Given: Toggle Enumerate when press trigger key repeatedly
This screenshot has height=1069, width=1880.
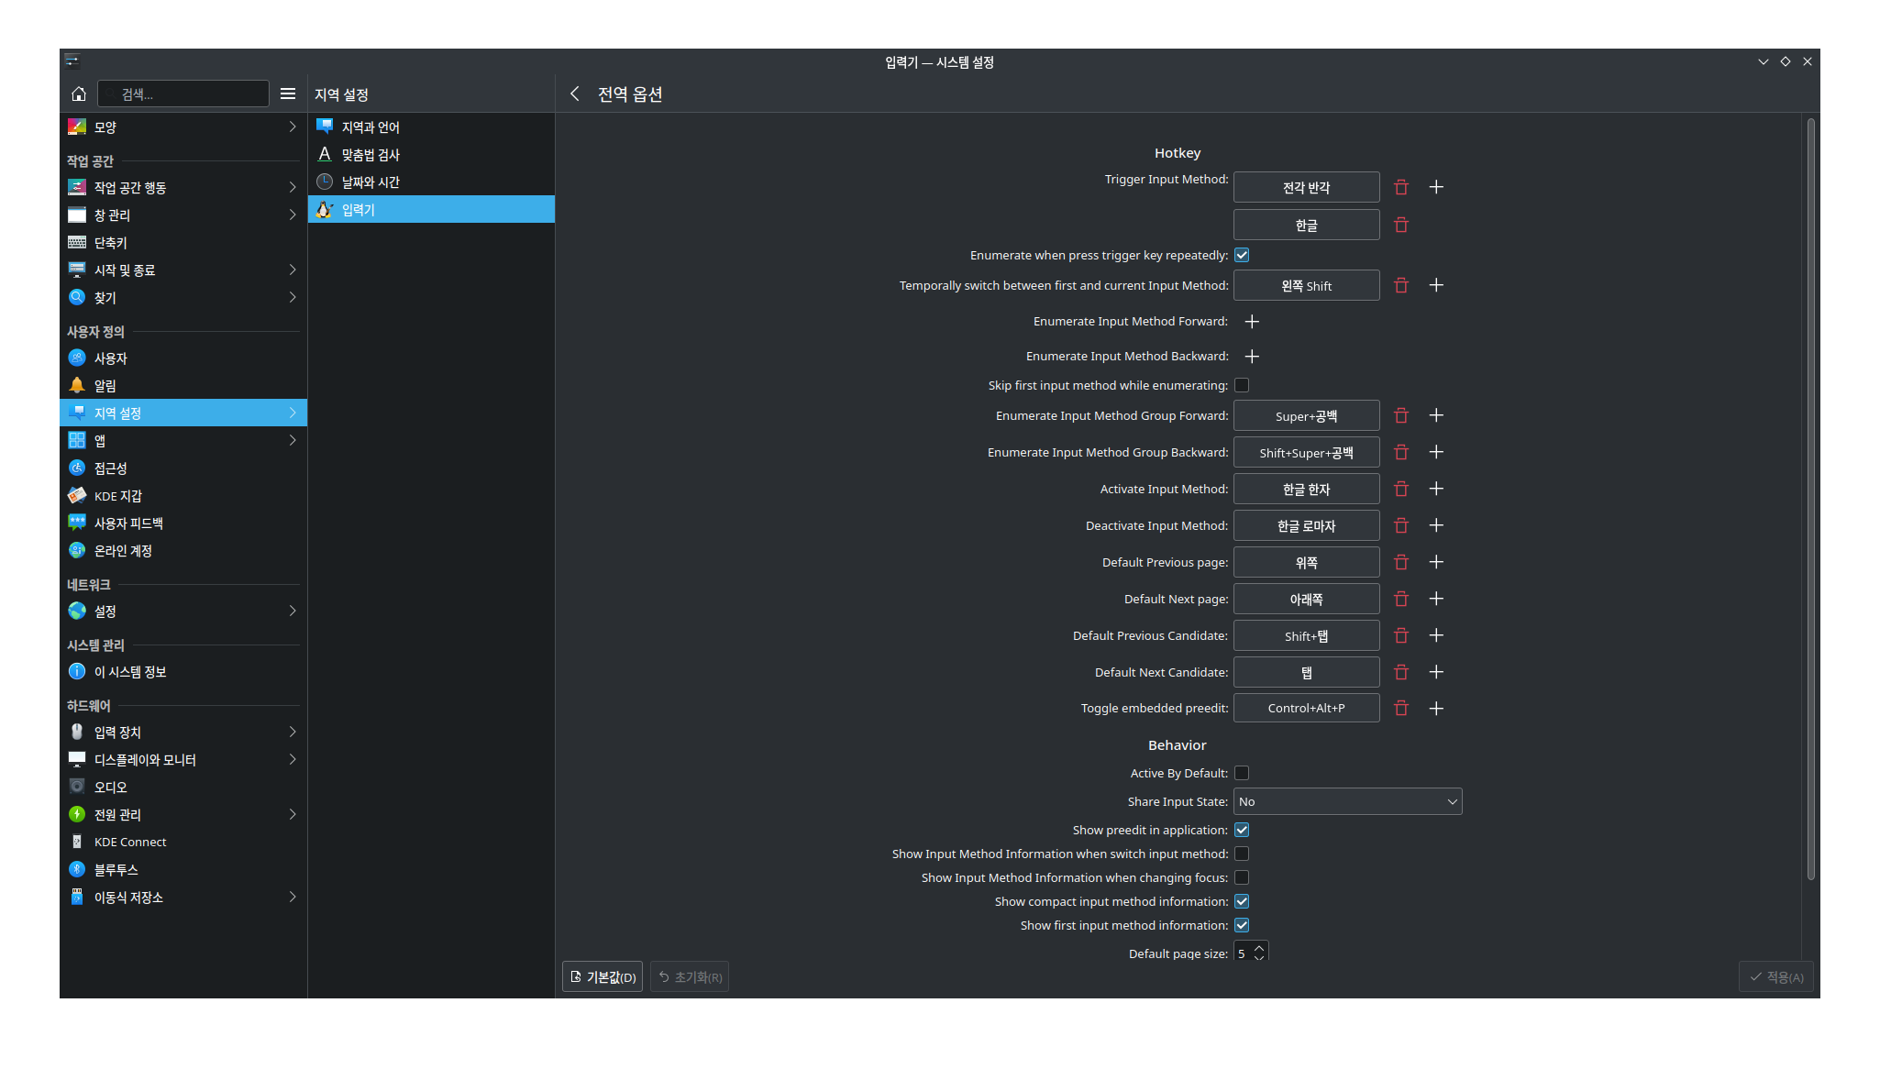Looking at the screenshot, I should coord(1242,255).
